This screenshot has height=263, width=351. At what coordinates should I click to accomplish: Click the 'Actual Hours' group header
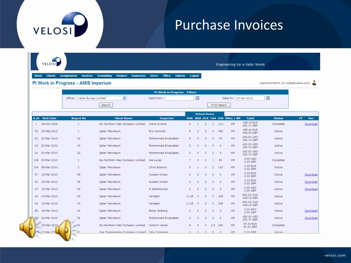tap(205, 114)
